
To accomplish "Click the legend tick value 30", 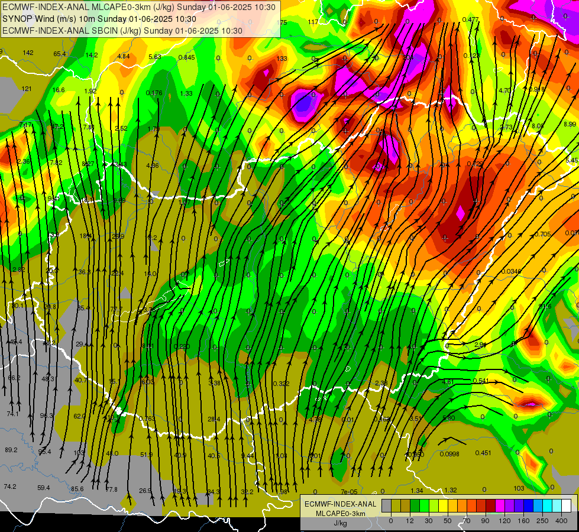I will 429,521.
